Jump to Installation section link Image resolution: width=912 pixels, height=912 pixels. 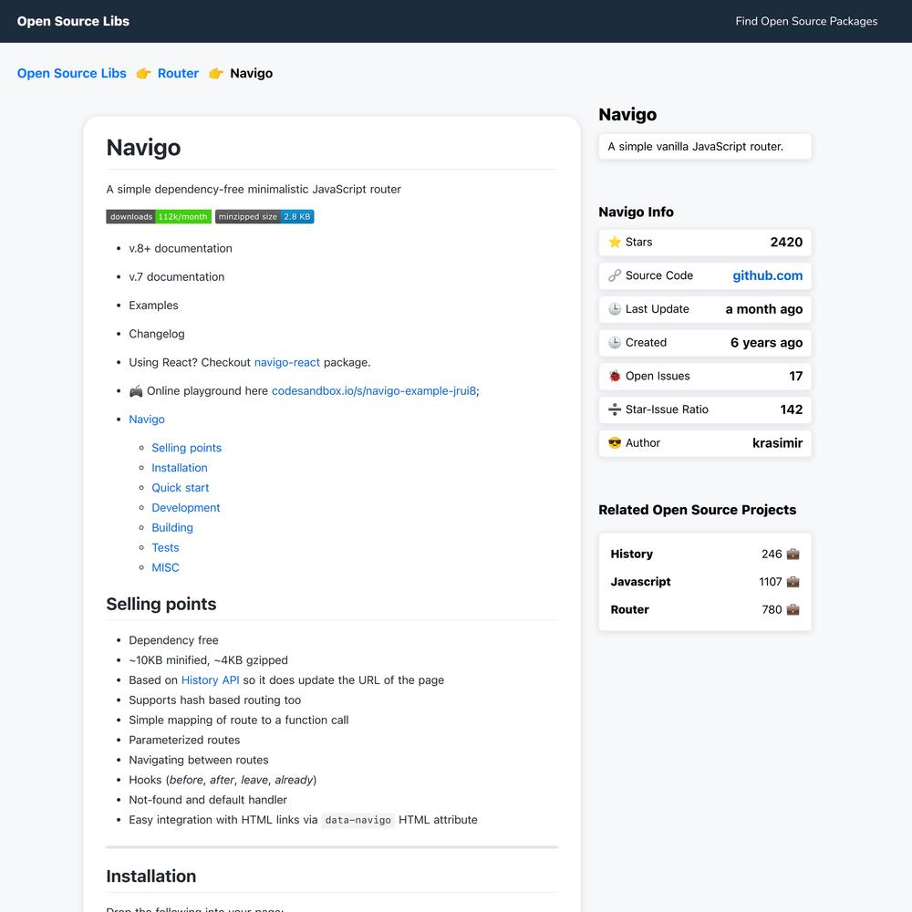179,468
